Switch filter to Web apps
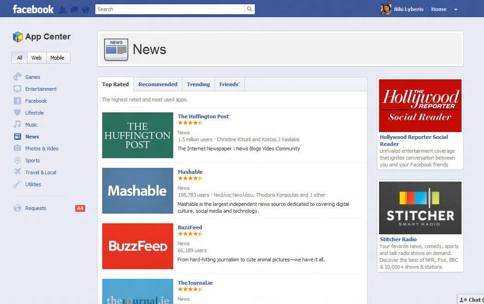 (x=36, y=58)
